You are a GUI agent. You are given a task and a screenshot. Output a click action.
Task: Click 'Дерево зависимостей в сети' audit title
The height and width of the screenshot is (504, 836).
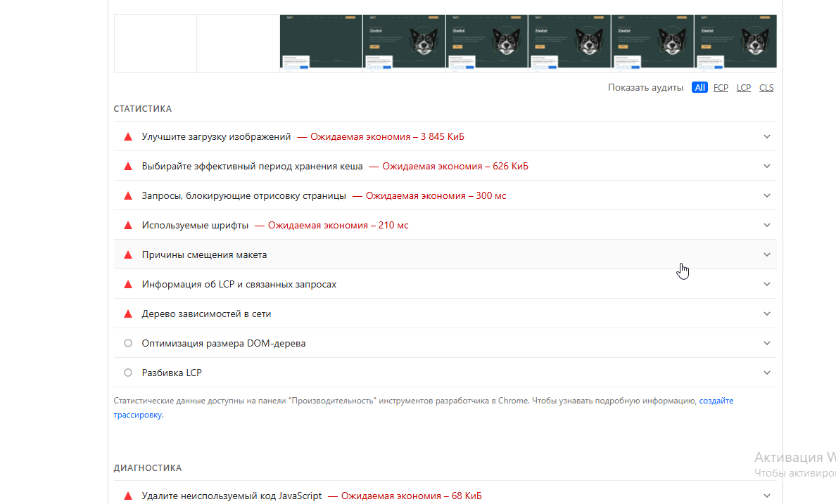coord(206,314)
